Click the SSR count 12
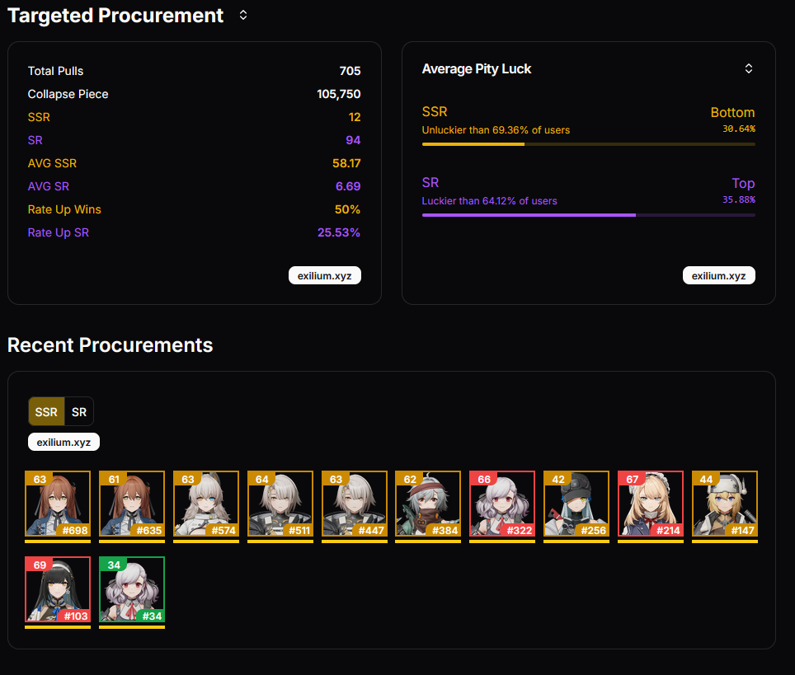Viewport: 795px width, 675px height. tap(355, 117)
